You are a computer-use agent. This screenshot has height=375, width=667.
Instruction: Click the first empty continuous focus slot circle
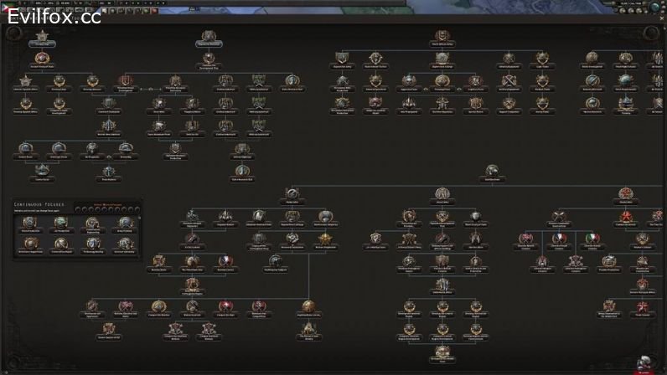[x=78, y=208]
